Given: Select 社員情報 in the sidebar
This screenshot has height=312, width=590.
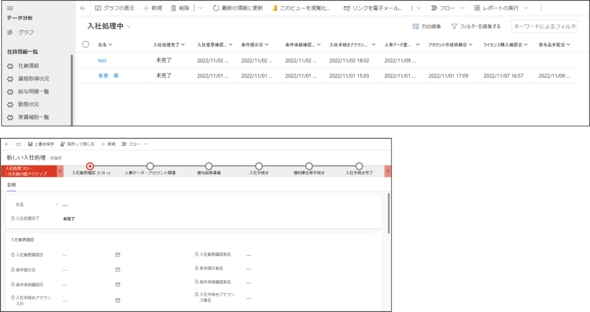Looking at the screenshot, I should 29,66.
